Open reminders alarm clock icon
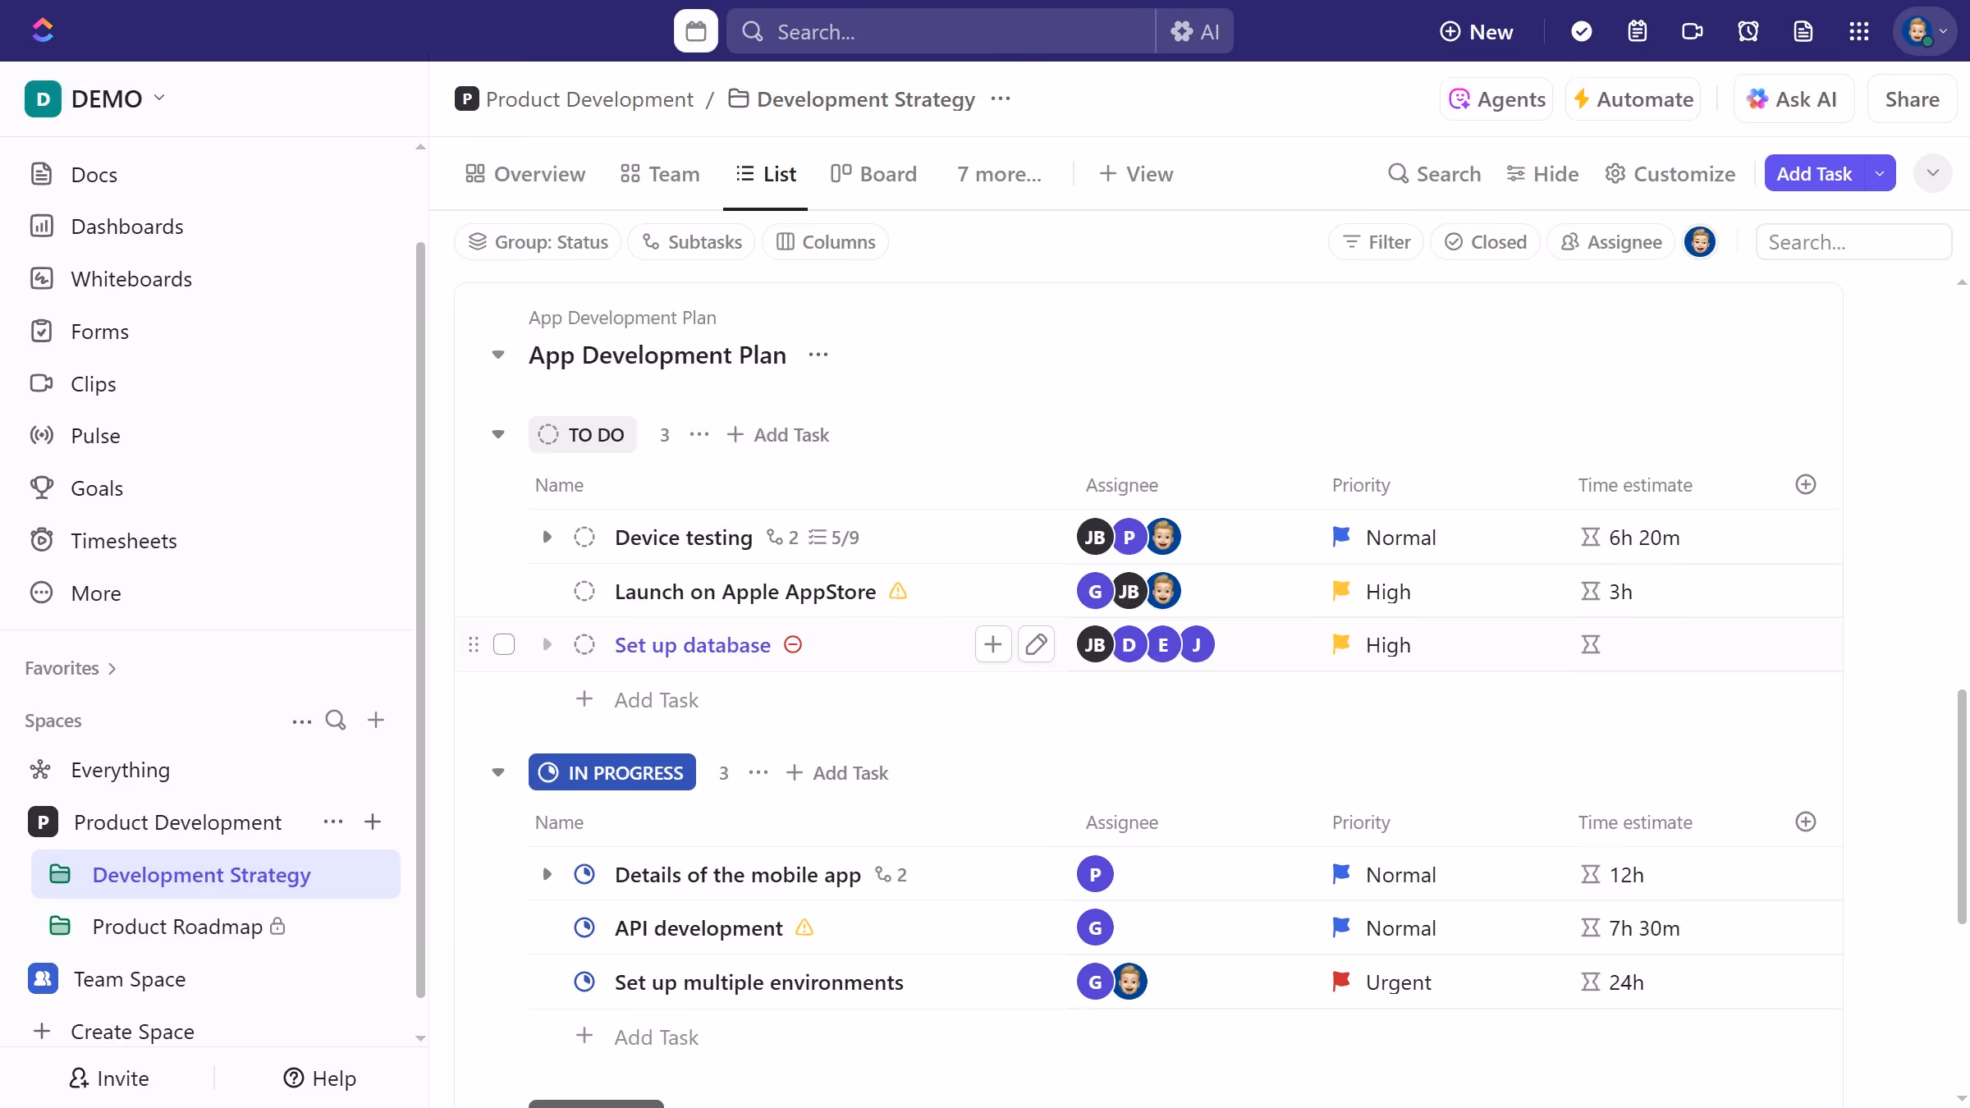This screenshot has width=1970, height=1108. 1748,31
